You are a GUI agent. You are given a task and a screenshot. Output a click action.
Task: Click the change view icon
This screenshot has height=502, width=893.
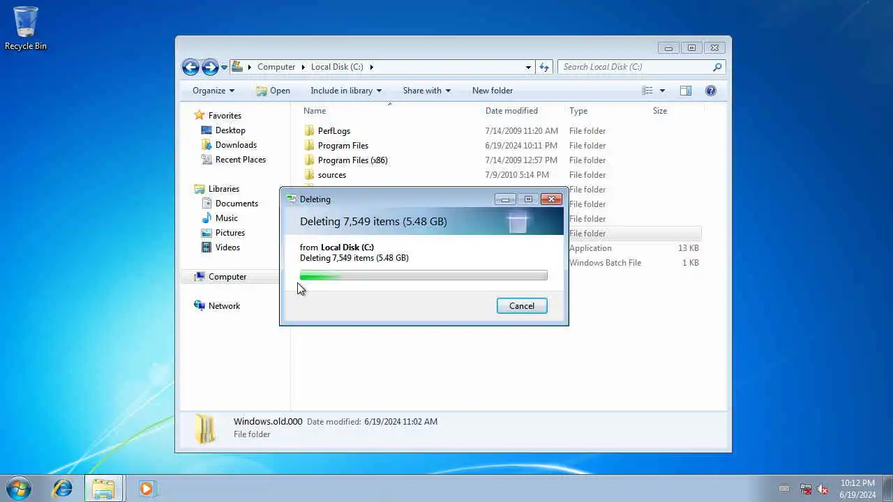[x=647, y=91]
